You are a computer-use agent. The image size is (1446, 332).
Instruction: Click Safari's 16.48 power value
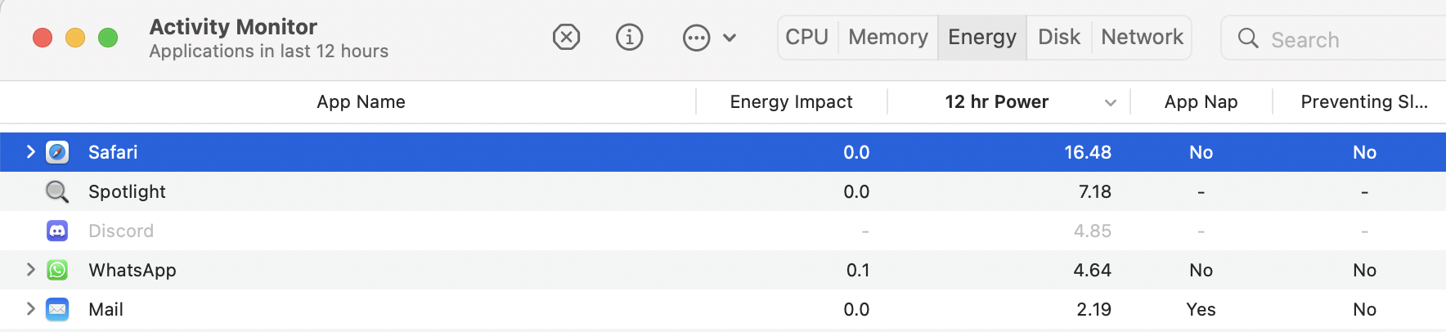point(1088,152)
